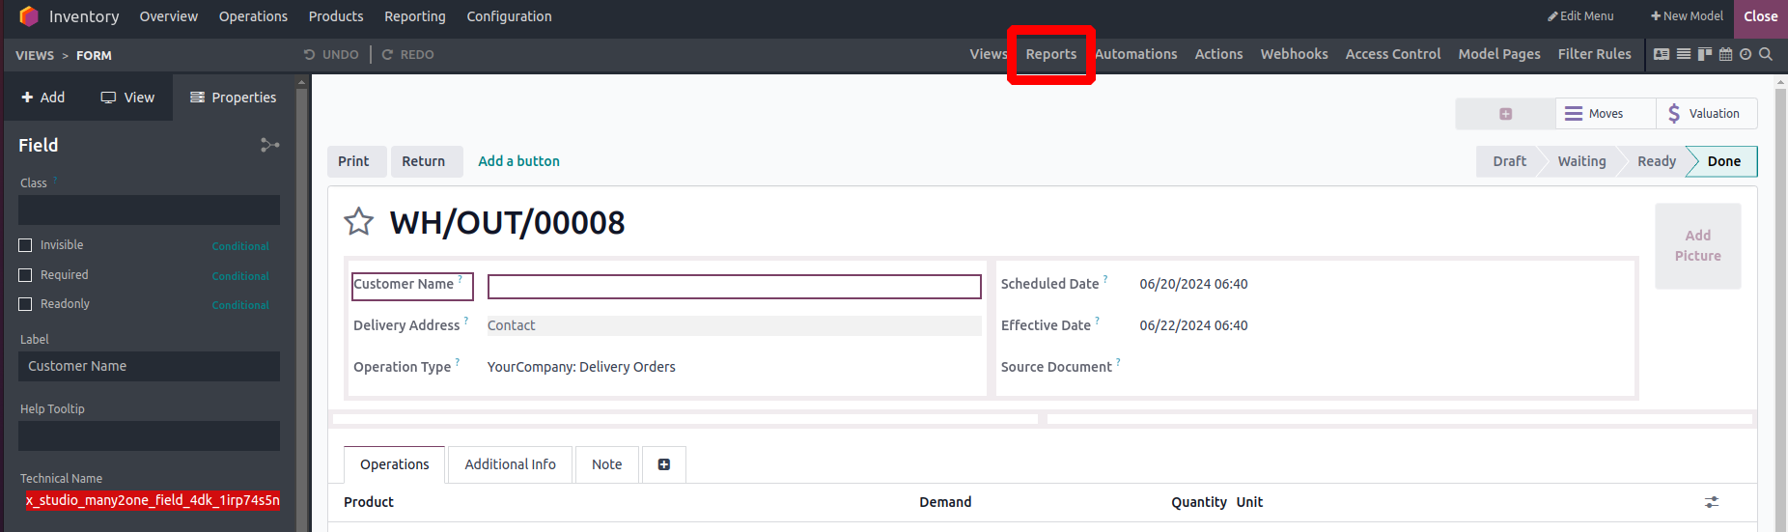1788x532 pixels.
Task: Open the Configuration menu
Action: click(510, 16)
